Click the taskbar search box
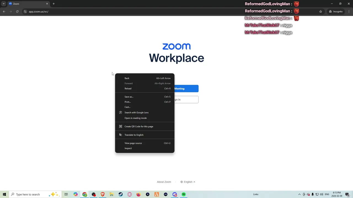Image resolution: width=353 pixels, height=198 pixels. pos(35,194)
